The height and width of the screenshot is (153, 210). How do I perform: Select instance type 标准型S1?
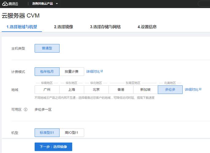(47, 133)
